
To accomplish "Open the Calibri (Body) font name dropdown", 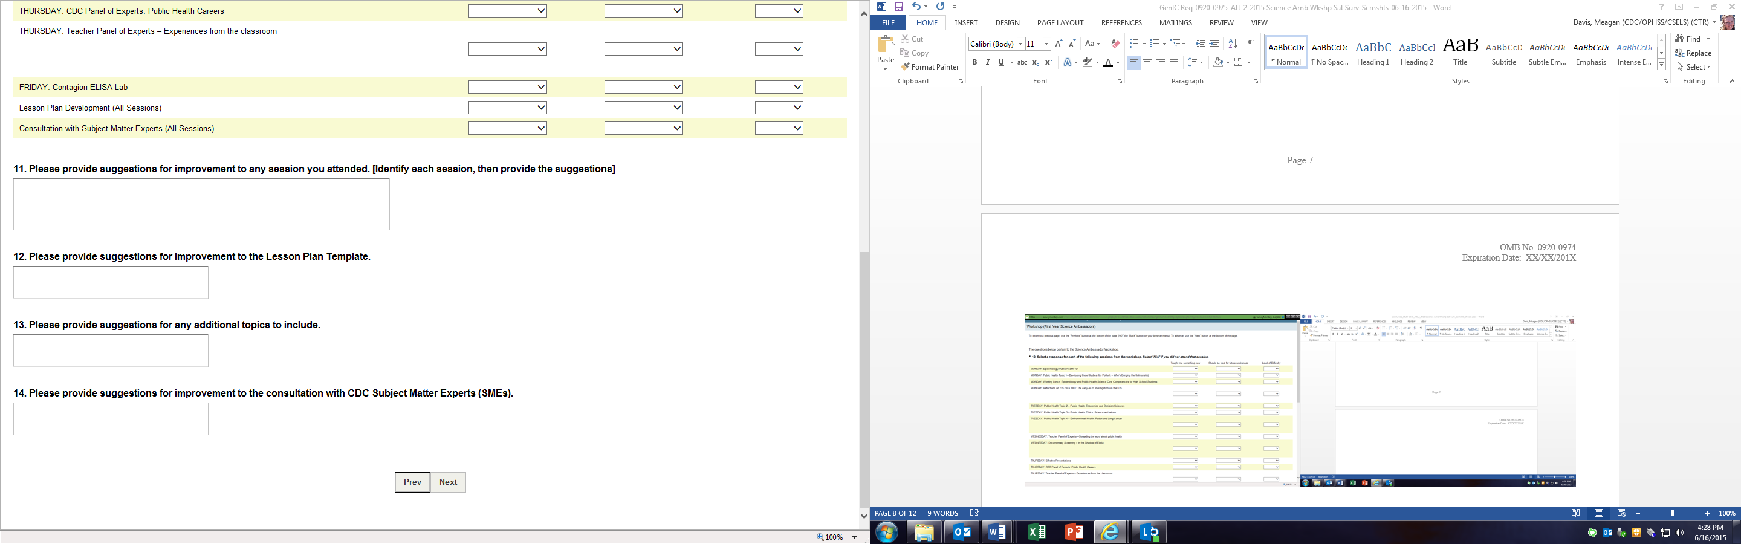I will click(1020, 44).
